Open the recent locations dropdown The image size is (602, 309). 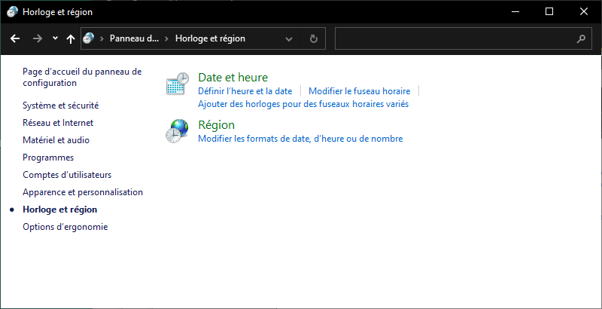(55, 38)
